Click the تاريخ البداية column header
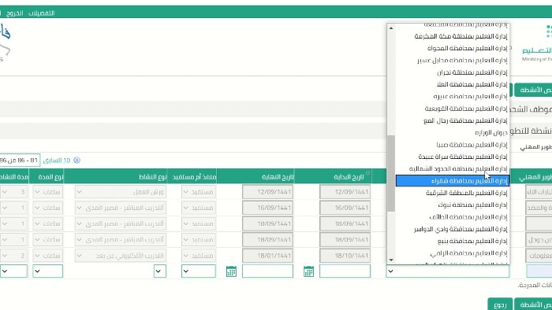 click(x=349, y=177)
